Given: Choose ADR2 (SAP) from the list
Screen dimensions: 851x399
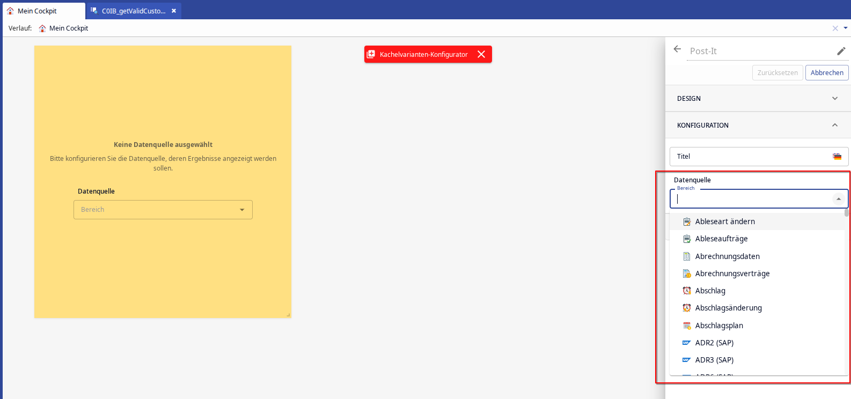Looking at the screenshot, I should [714, 343].
